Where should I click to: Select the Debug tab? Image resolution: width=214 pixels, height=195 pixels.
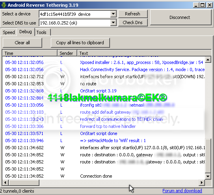26,32
